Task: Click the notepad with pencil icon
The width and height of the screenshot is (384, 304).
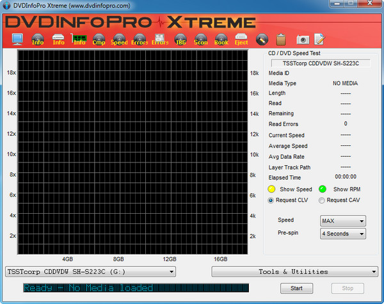Action: (x=319, y=40)
